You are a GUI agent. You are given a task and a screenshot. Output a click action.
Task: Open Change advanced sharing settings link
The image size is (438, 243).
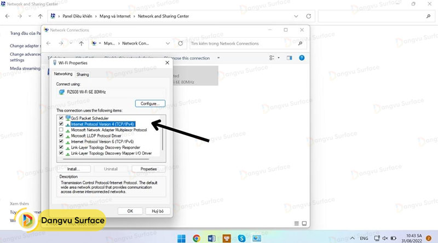tap(25, 57)
